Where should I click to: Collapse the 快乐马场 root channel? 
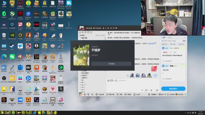[x=80, y=38]
